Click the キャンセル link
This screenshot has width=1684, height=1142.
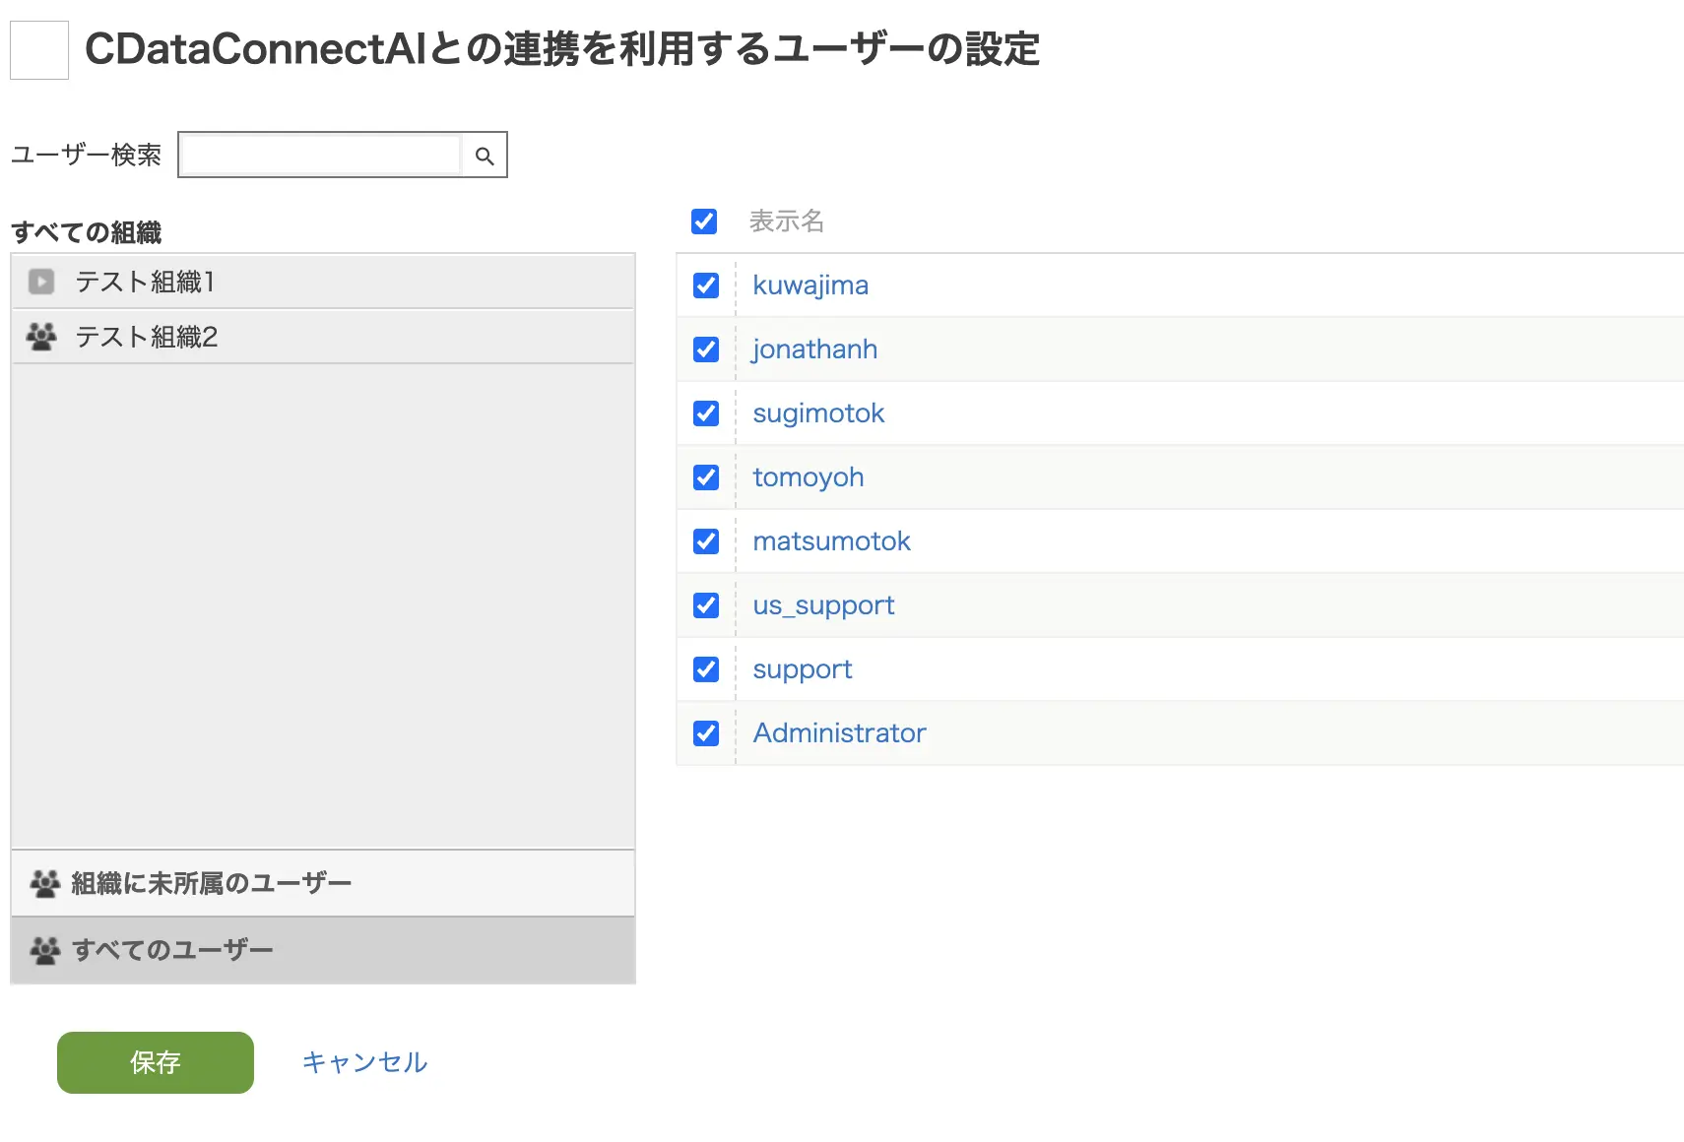pos(364,1062)
